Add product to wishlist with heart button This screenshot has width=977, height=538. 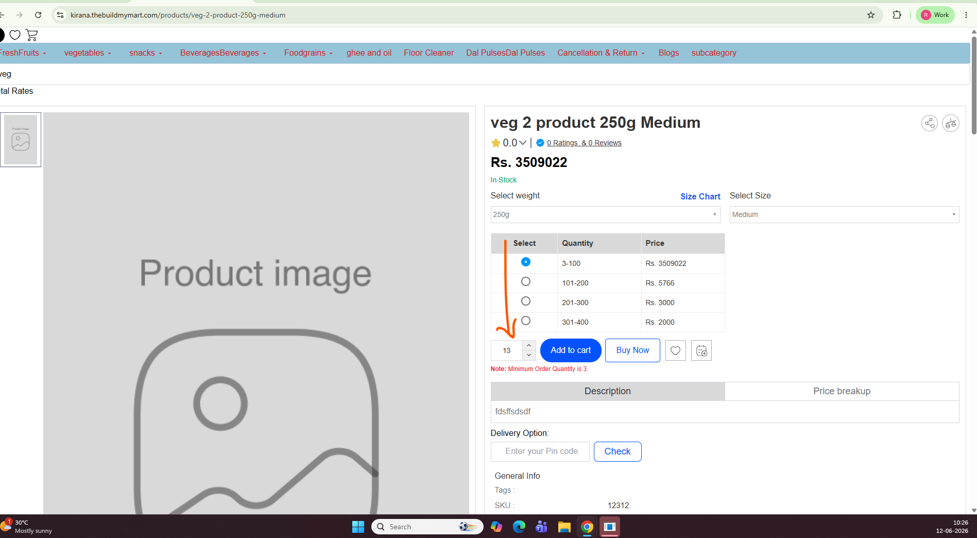coord(675,350)
